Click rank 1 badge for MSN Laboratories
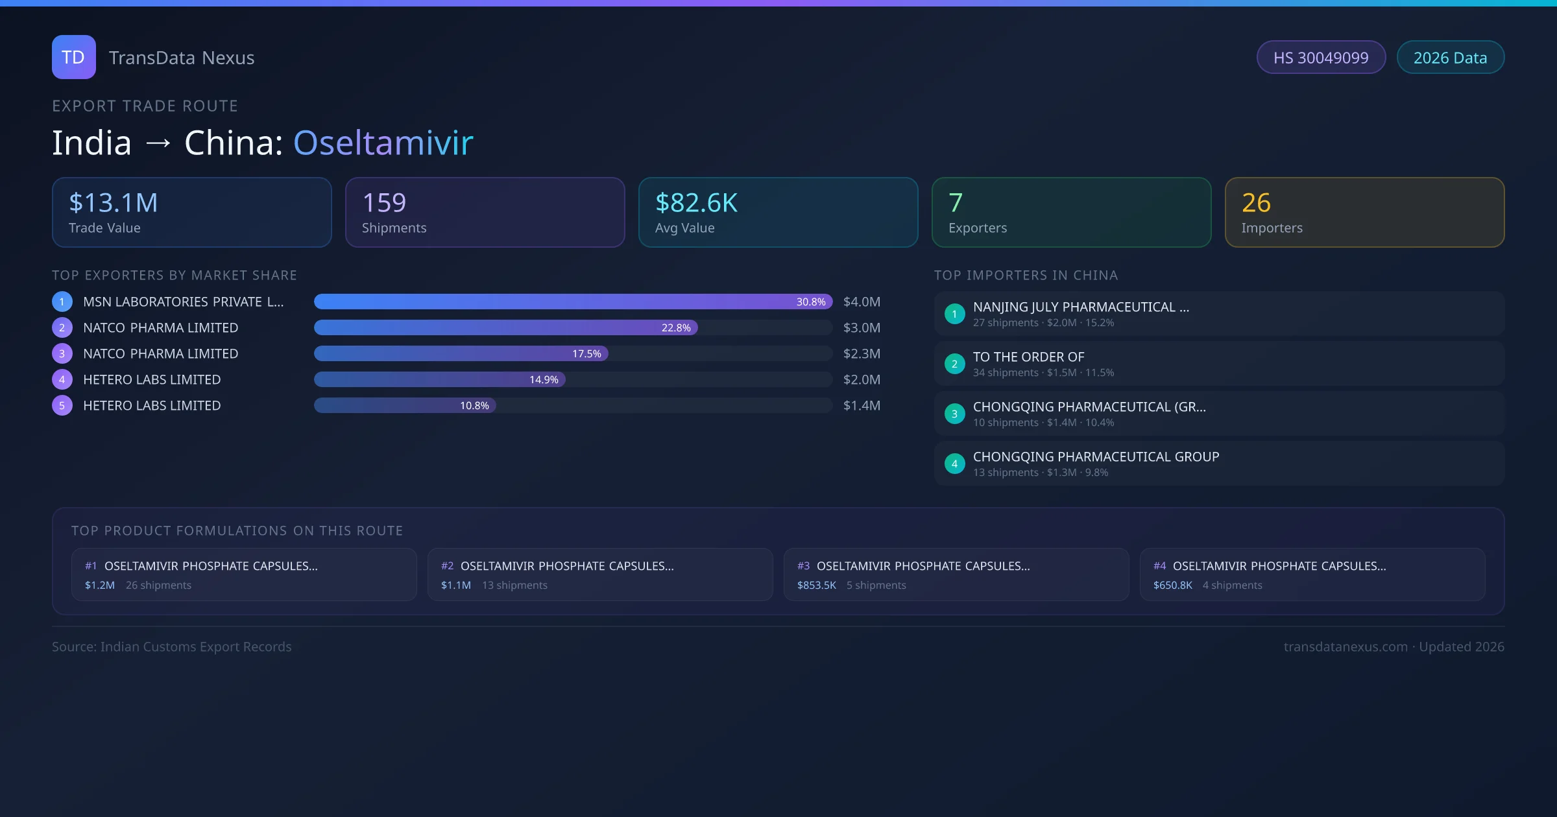 62,302
